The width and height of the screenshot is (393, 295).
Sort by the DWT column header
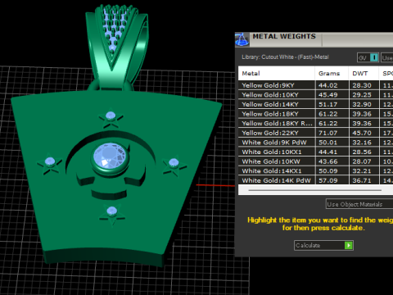[364, 73]
